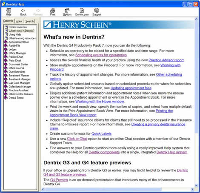Click the page icon beside Using Help

point(6,34)
